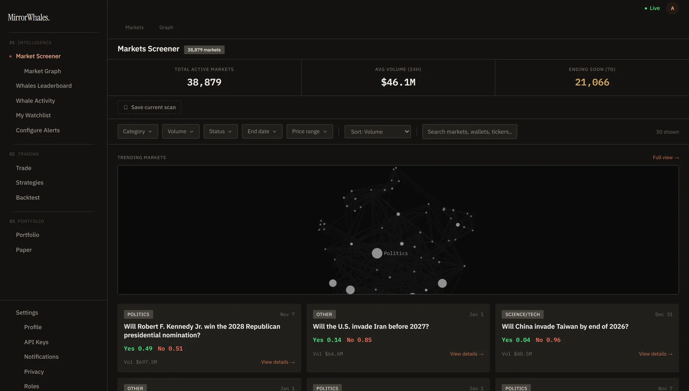Click the 38,879 markets badge
Image resolution: width=689 pixels, height=391 pixels.
204,50
